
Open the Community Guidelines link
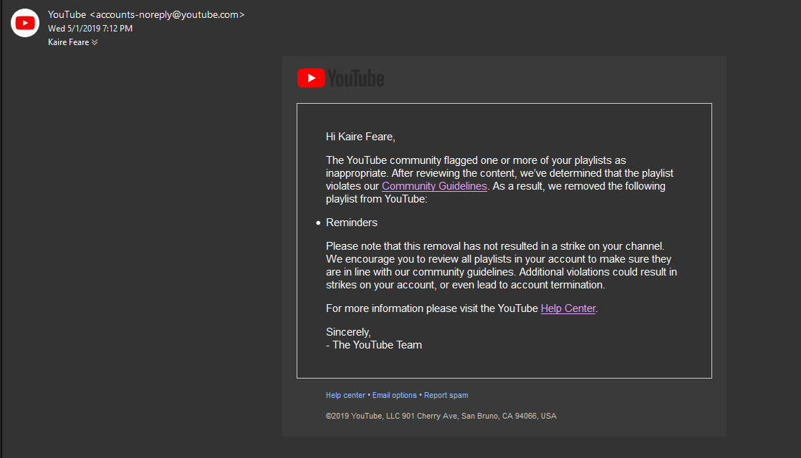[434, 186]
